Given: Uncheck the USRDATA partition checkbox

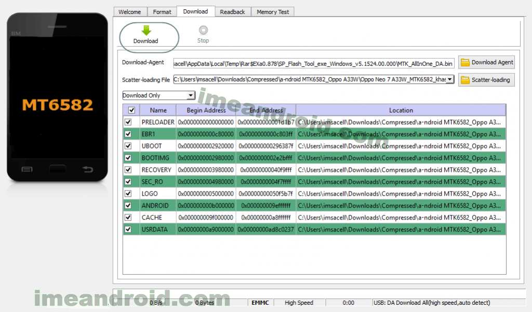Looking at the screenshot, I should click(x=128, y=229).
